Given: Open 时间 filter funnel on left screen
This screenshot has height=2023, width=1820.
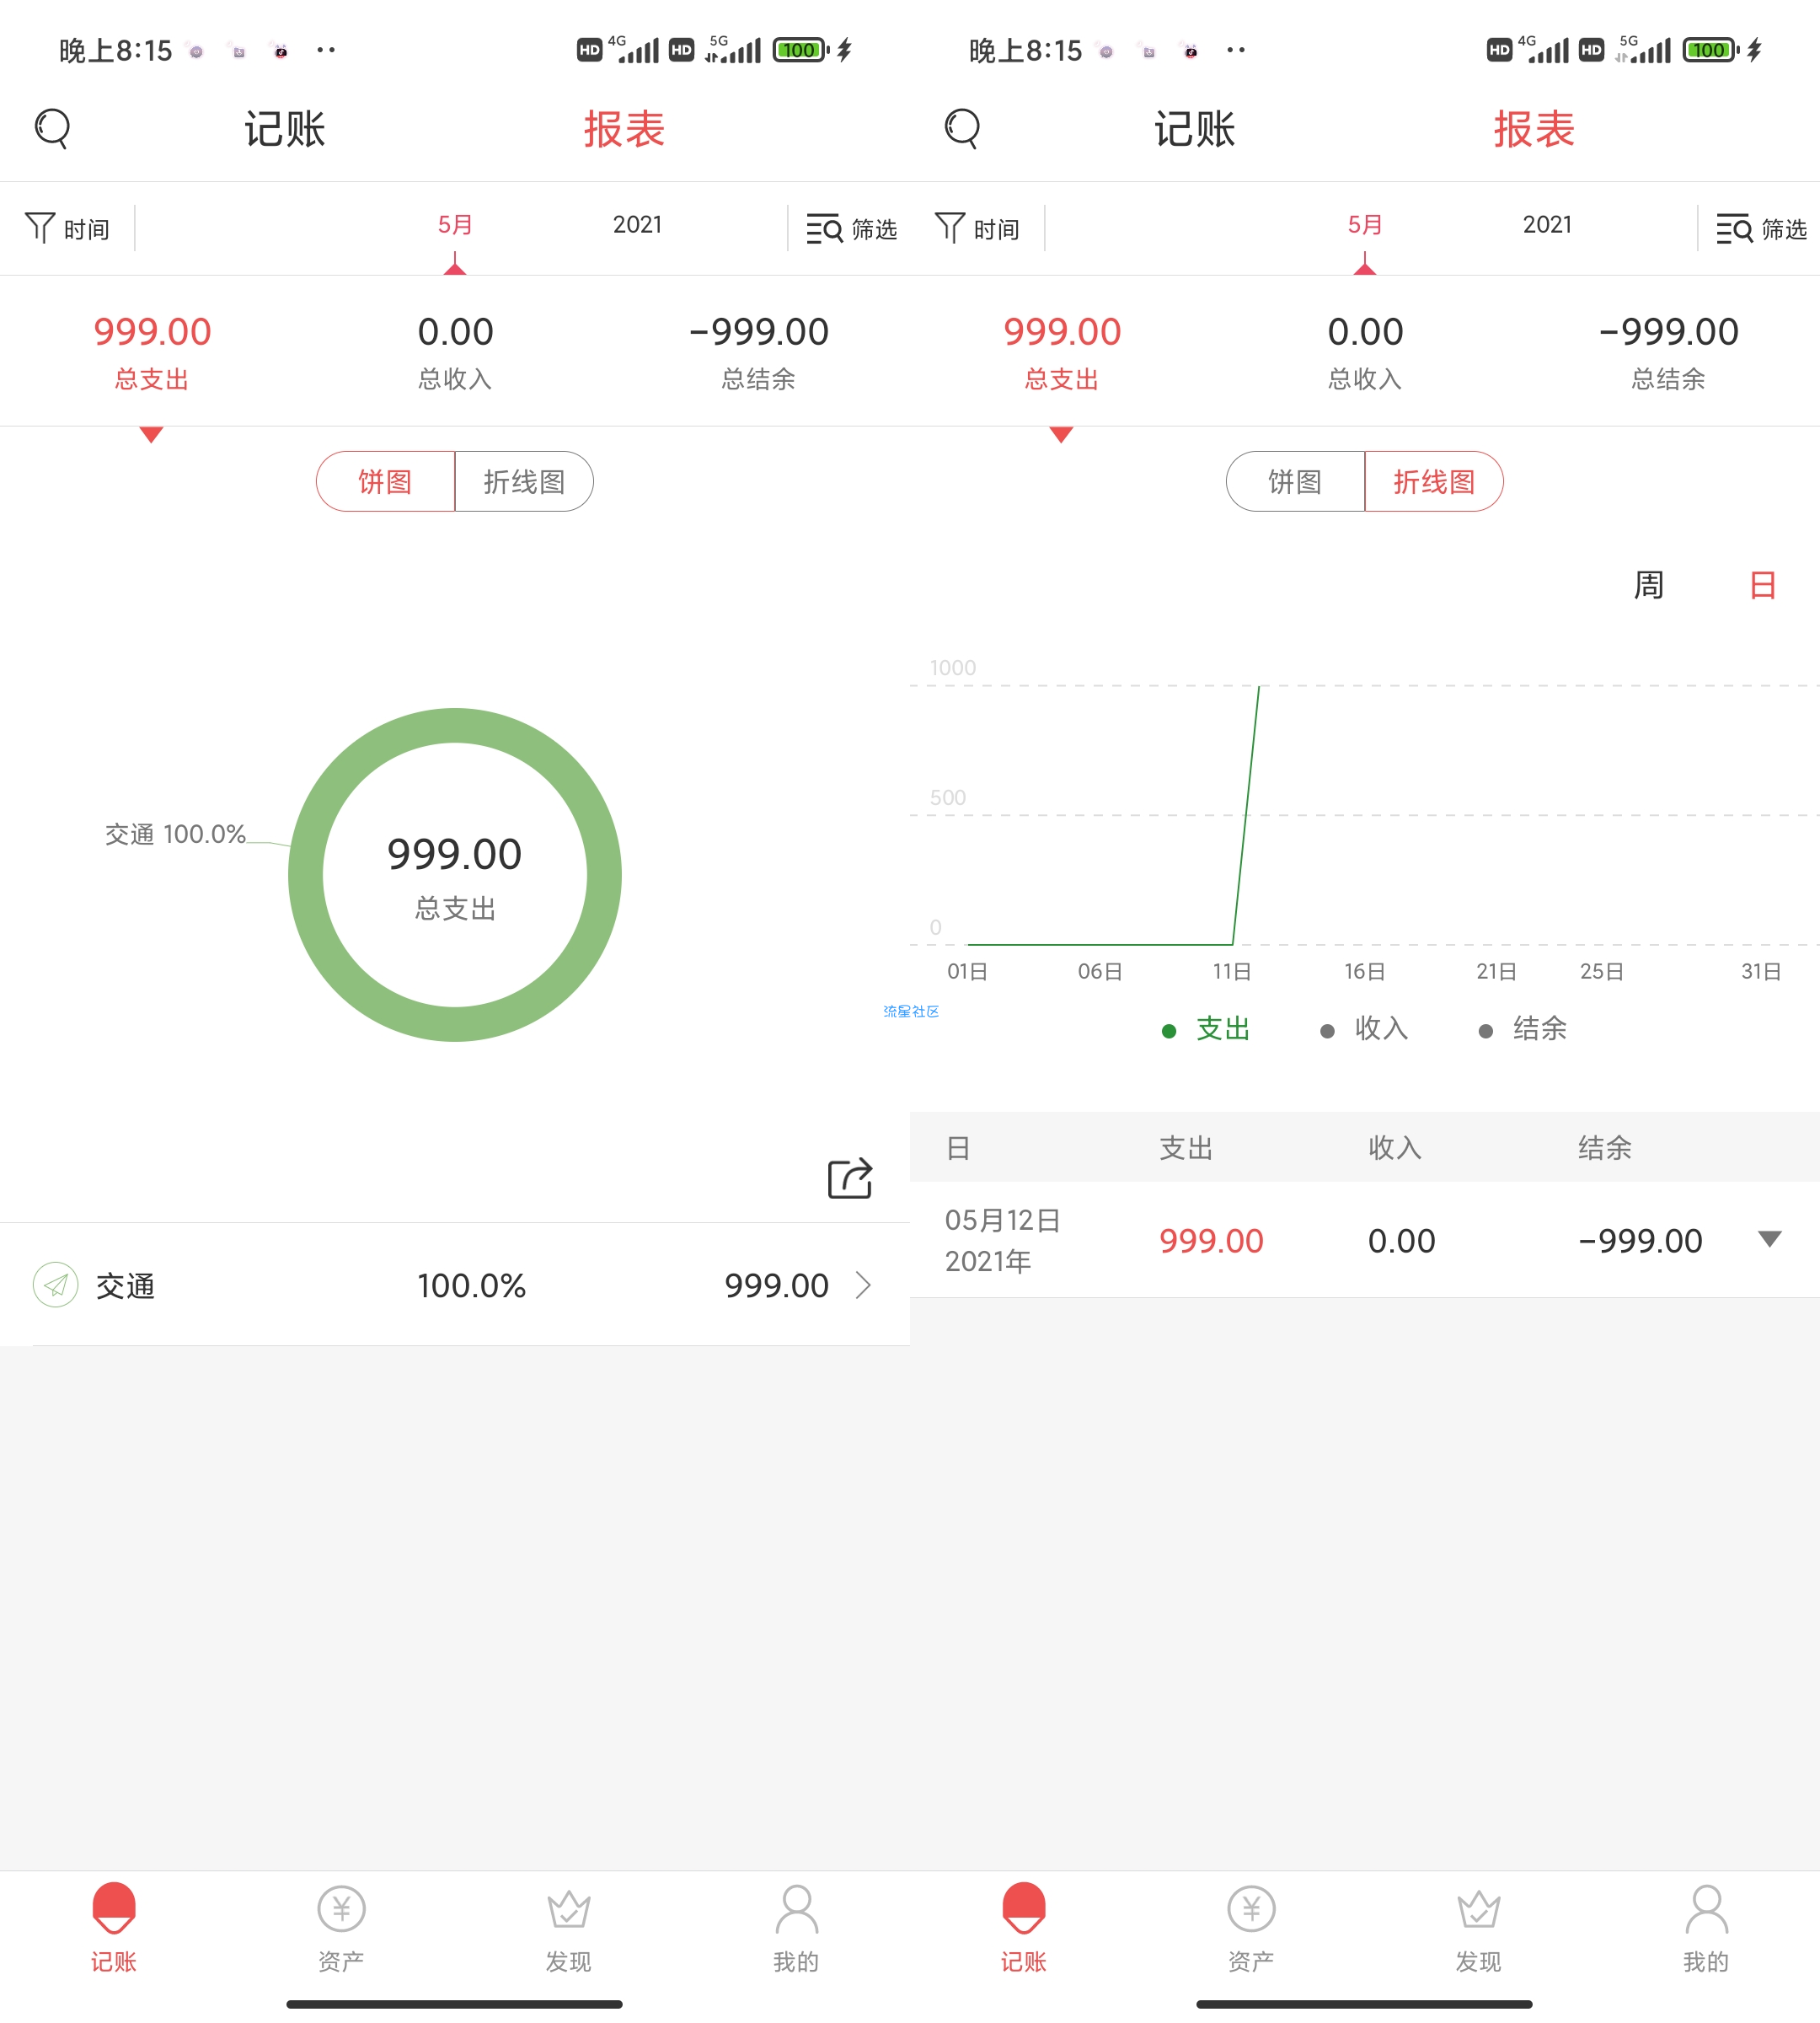Looking at the screenshot, I should 67,228.
